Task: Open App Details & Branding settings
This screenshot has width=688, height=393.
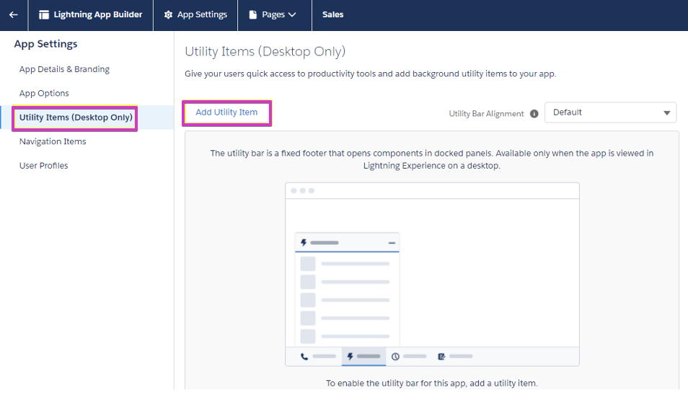Action: (64, 69)
